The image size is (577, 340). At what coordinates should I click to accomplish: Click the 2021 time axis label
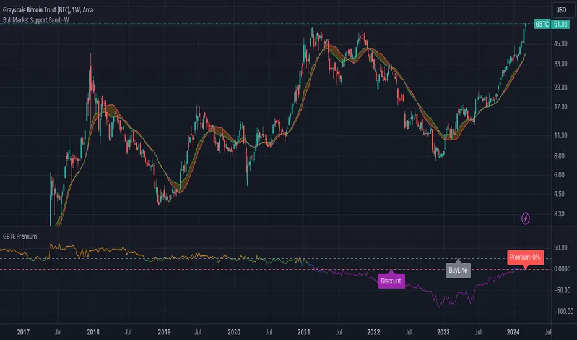(x=303, y=333)
